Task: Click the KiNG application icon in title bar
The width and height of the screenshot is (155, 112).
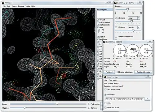Action: click(x=3, y=3)
